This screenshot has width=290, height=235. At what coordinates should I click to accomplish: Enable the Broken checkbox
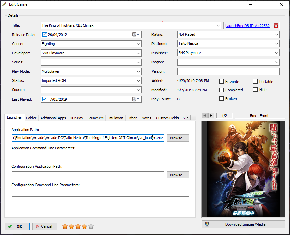[221, 99]
